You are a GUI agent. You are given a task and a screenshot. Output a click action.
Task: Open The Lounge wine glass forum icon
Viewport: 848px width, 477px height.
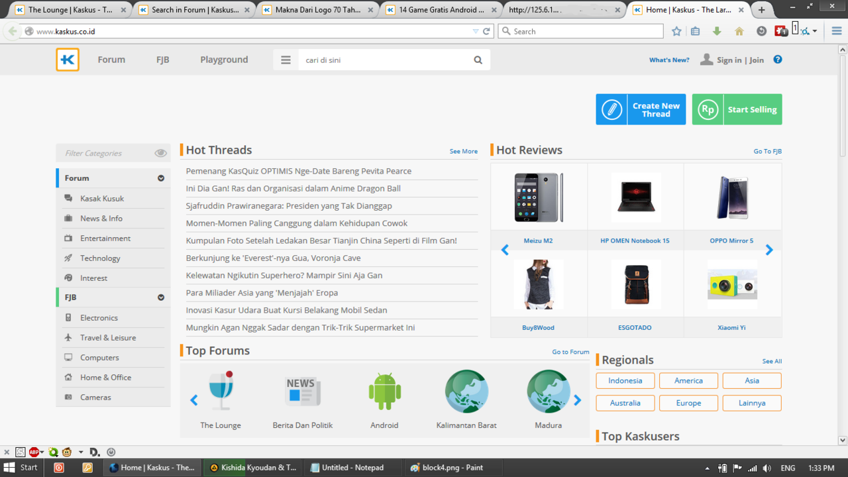pos(221,391)
